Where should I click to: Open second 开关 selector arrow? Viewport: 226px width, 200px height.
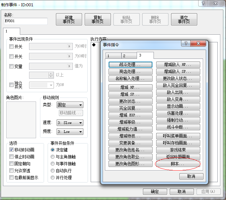point(69,56)
